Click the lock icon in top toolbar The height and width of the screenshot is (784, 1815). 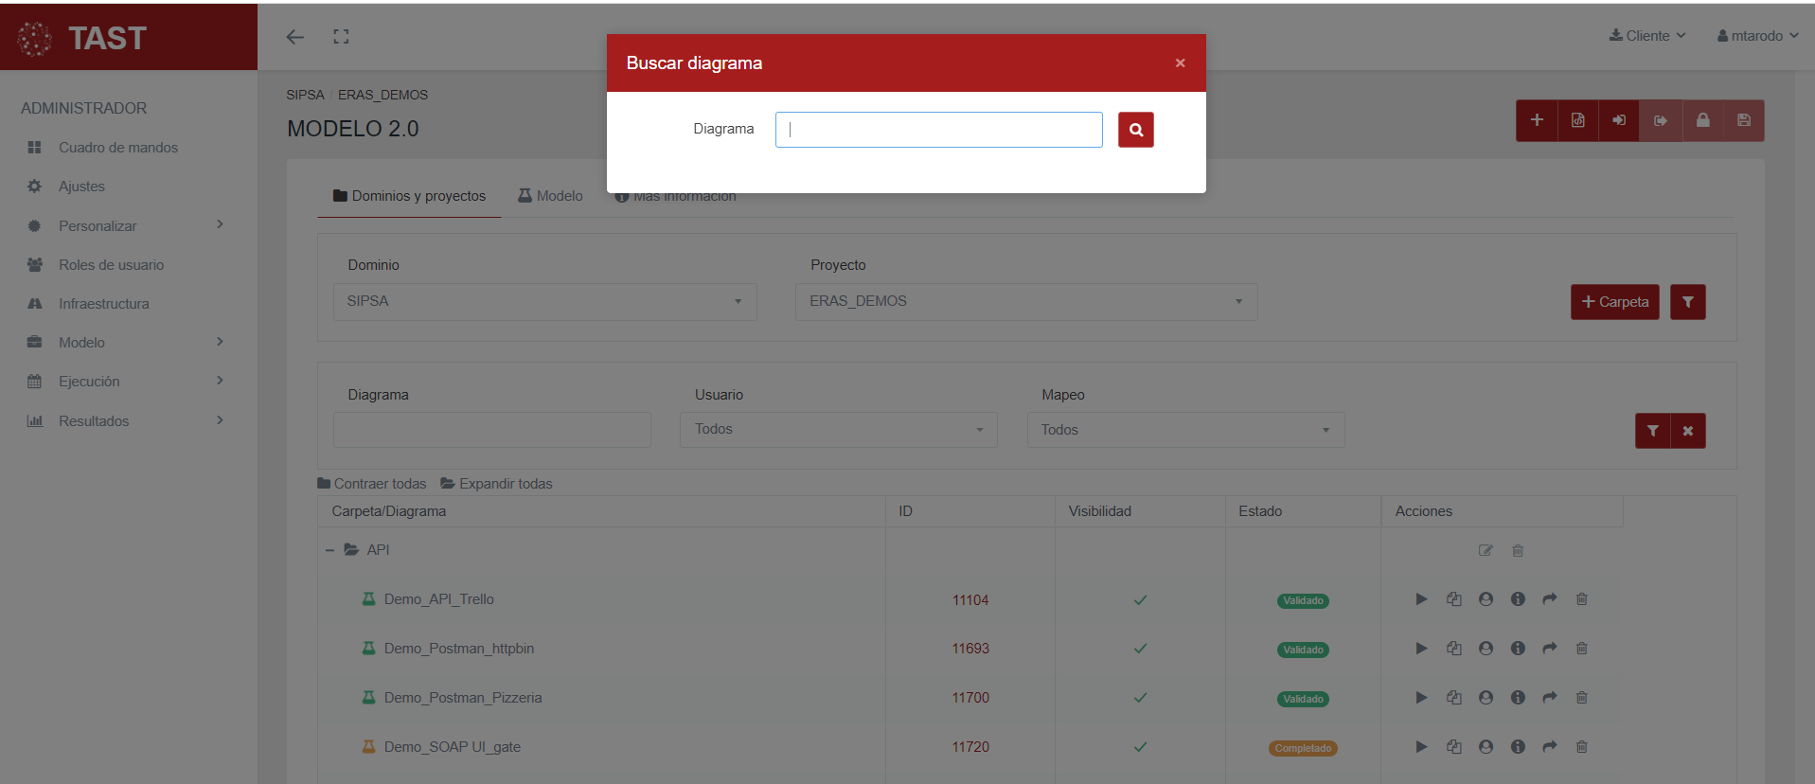tap(1702, 120)
